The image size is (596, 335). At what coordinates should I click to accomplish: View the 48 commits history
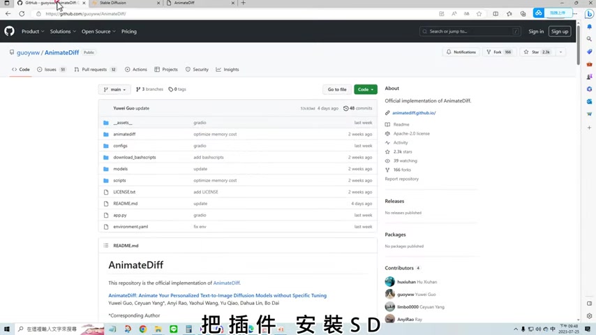click(x=358, y=108)
